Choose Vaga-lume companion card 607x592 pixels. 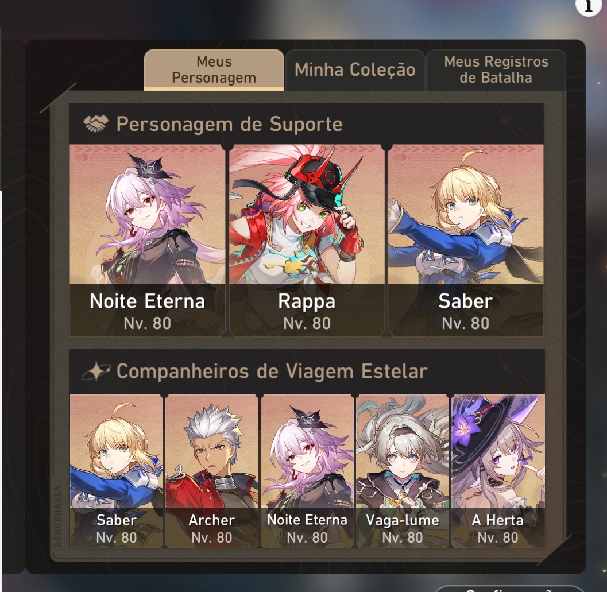click(x=403, y=471)
